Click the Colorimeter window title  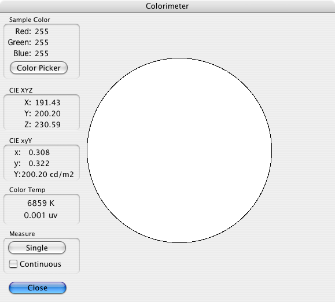tap(167, 6)
